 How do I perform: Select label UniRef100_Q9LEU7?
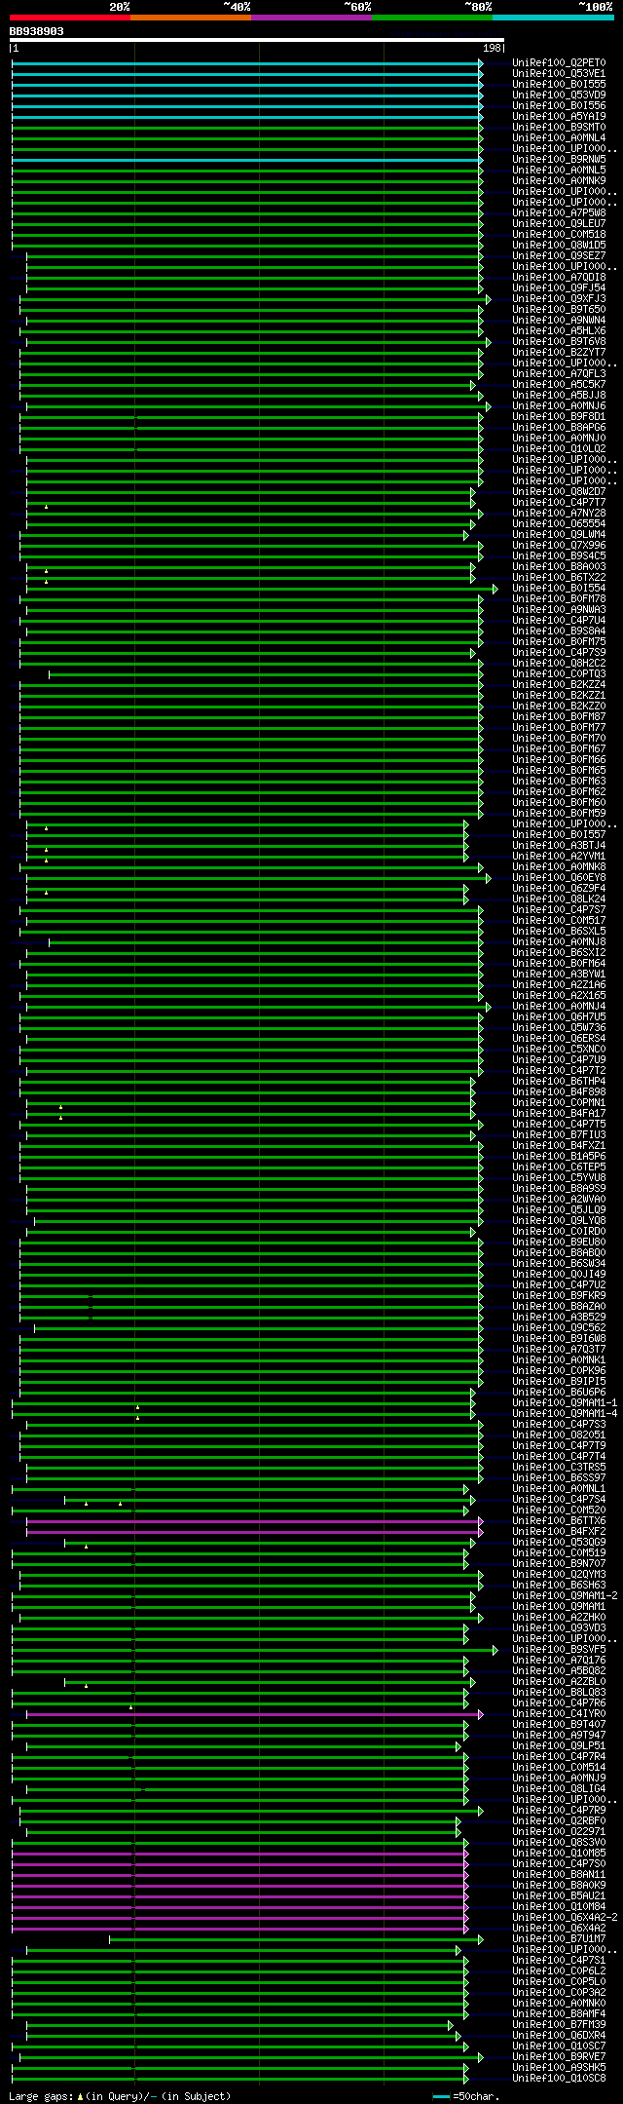pos(559,224)
